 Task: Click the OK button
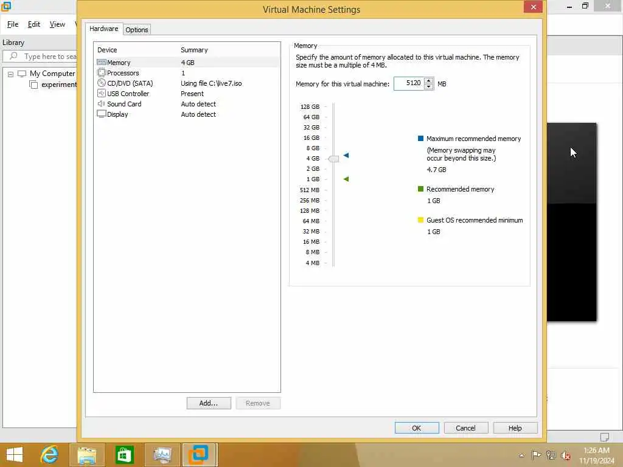click(x=416, y=427)
